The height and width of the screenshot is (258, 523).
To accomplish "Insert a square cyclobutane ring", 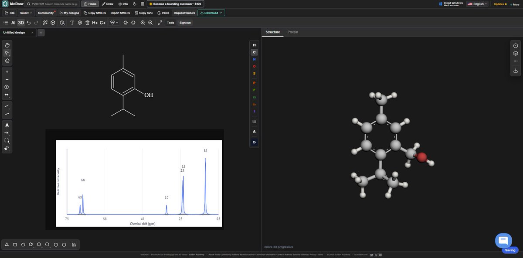I will [15, 244].
